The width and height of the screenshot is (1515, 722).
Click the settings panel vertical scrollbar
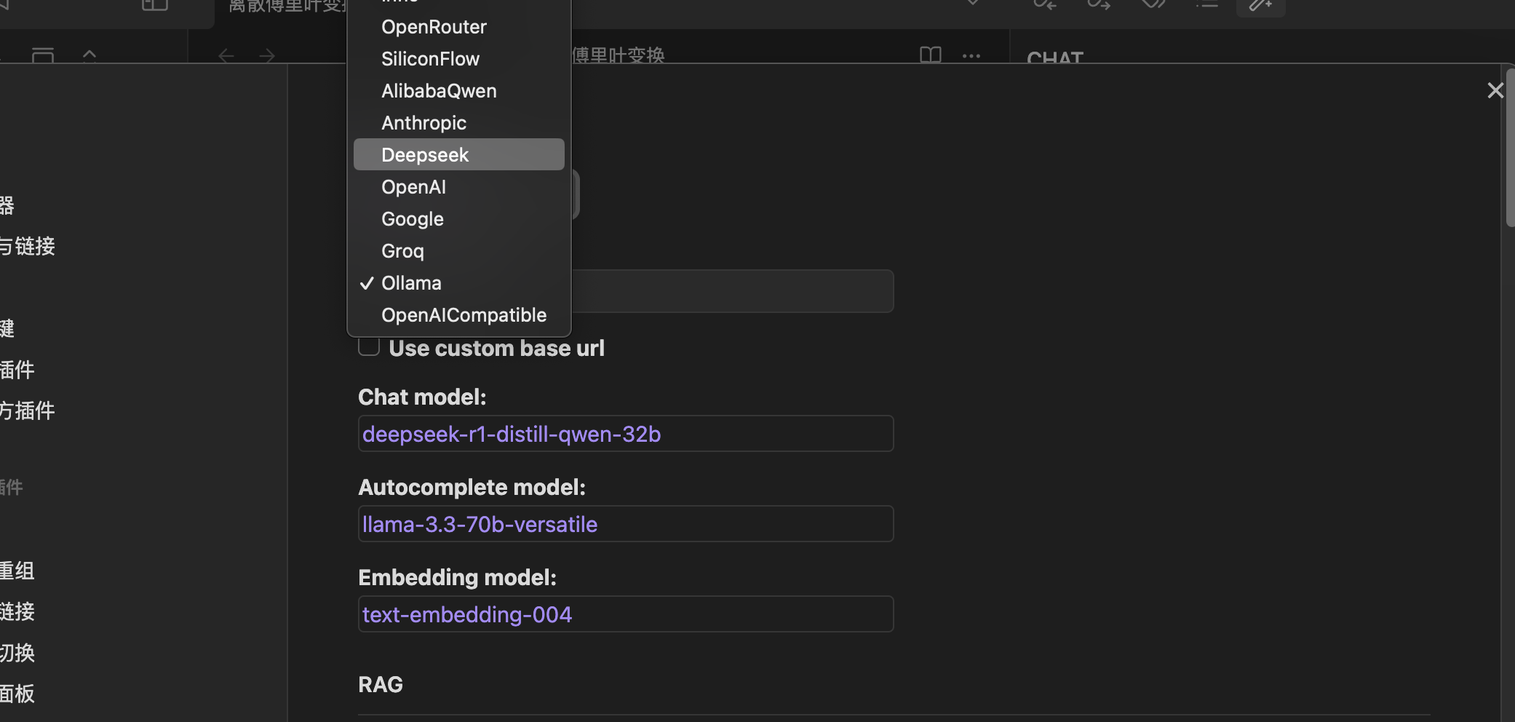pos(1509,160)
